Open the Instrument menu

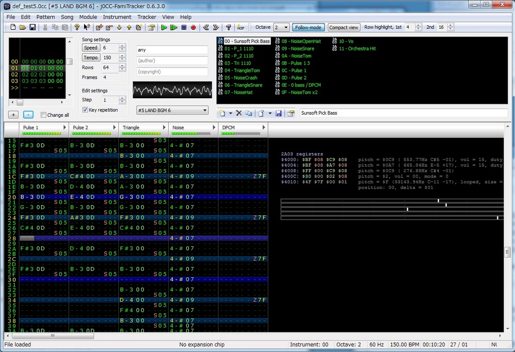pos(117,17)
